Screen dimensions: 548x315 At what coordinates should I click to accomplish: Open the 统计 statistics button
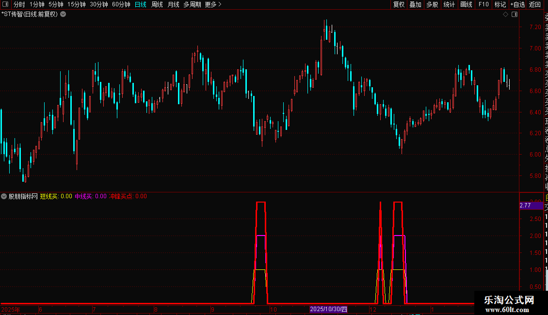[x=449, y=4]
